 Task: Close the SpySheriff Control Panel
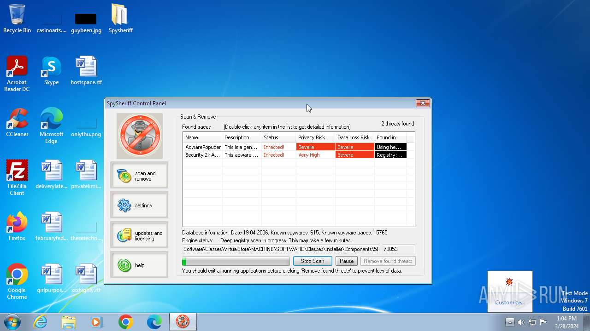[423, 103]
